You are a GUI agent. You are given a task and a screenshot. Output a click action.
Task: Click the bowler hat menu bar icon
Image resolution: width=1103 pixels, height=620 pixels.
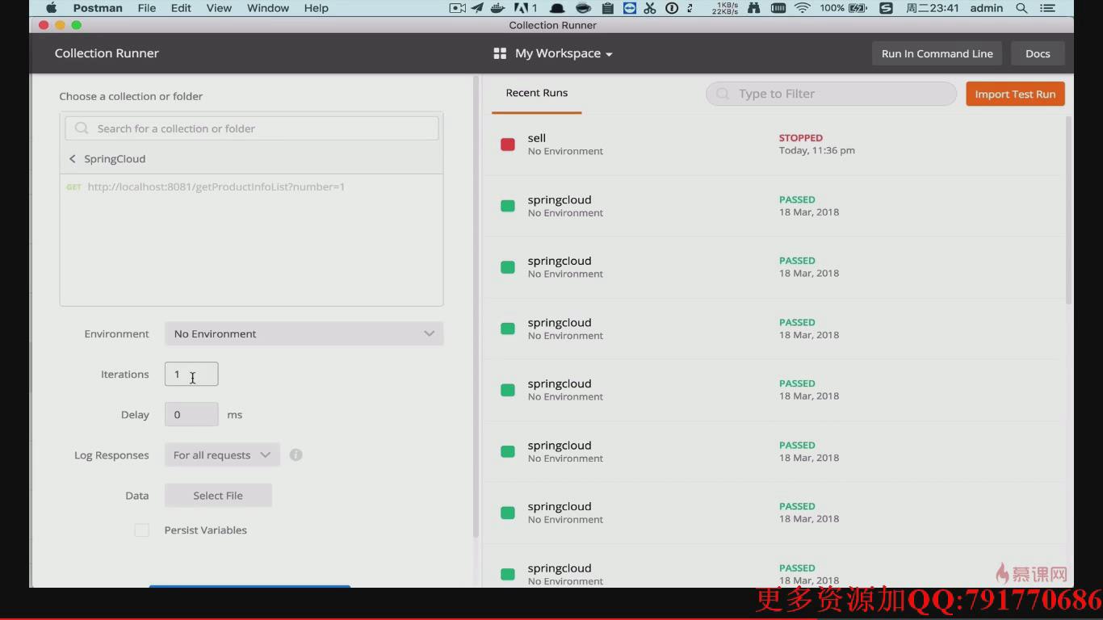(556, 8)
